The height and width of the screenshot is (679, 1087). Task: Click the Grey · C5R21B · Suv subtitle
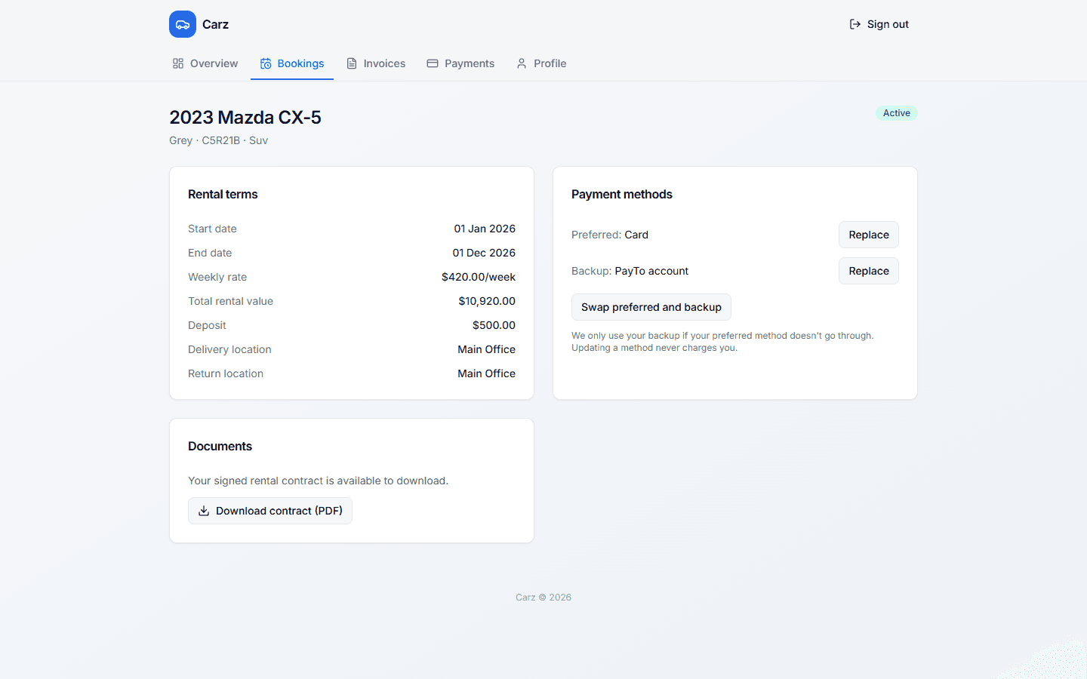pos(219,140)
